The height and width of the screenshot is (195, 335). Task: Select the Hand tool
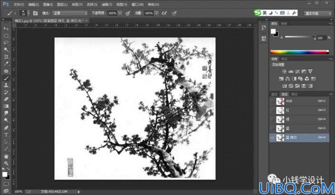[6, 157]
